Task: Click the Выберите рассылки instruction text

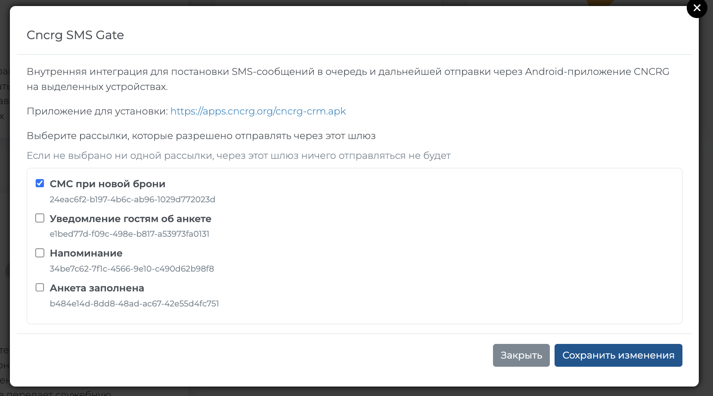Action: [x=201, y=136]
